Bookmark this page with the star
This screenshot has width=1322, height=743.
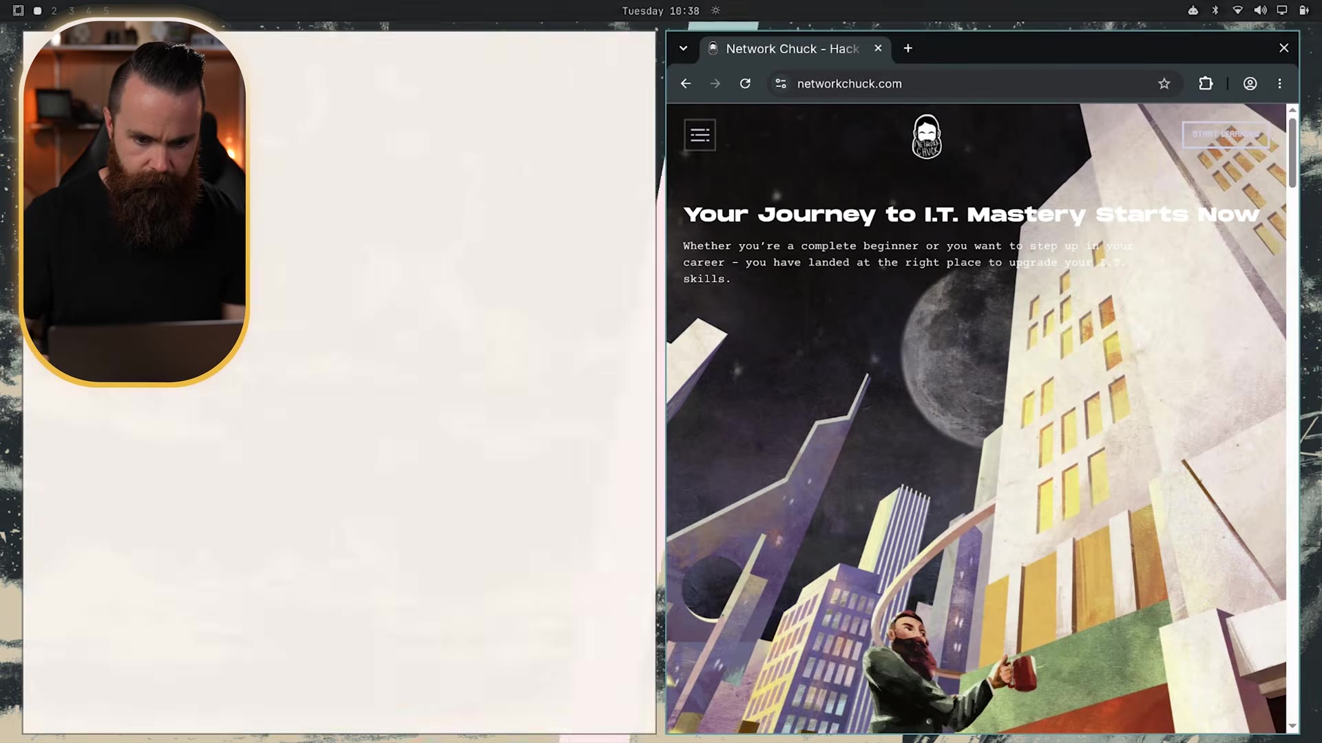[x=1164, y=83]
